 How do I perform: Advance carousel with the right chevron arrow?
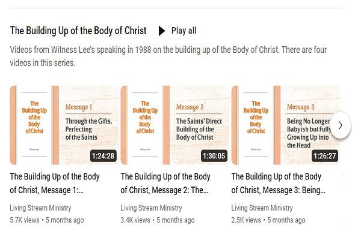[341, 125]
